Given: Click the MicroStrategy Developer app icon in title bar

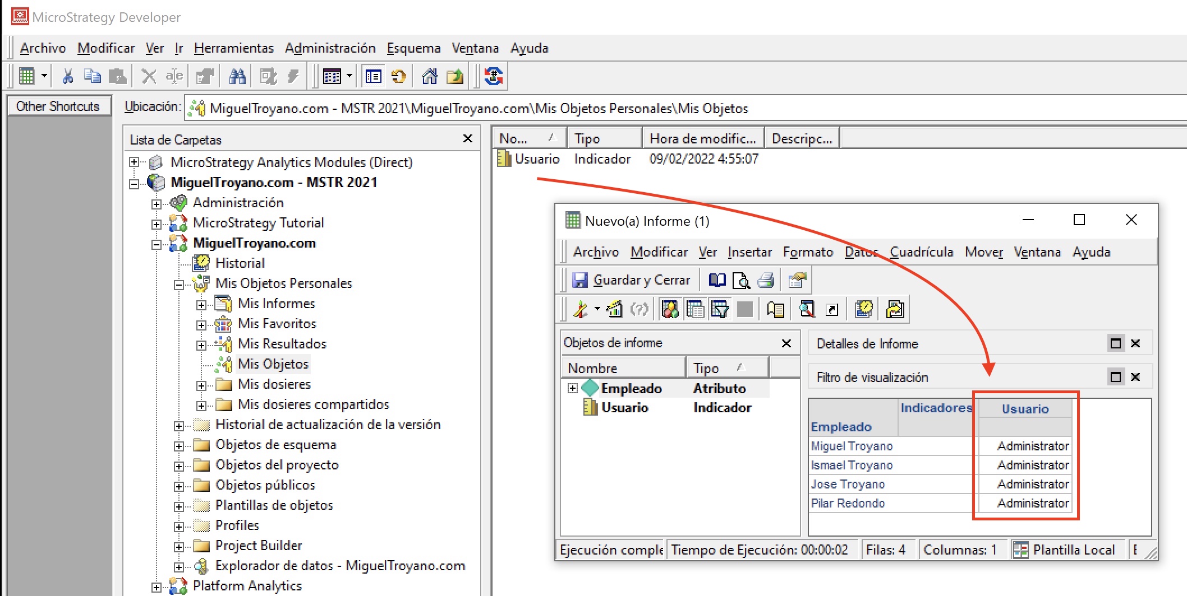Looking at the screenshot, I should [20, 16].
